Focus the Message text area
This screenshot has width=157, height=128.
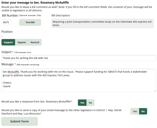pyautogui.click(x=79, y=80)
